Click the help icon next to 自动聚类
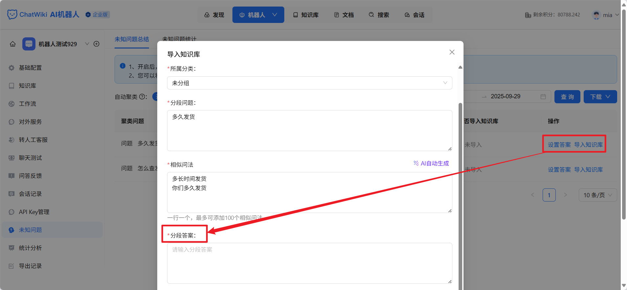This screenshot has height=290, width=627. pyautogui.click(x=142, y=97)
